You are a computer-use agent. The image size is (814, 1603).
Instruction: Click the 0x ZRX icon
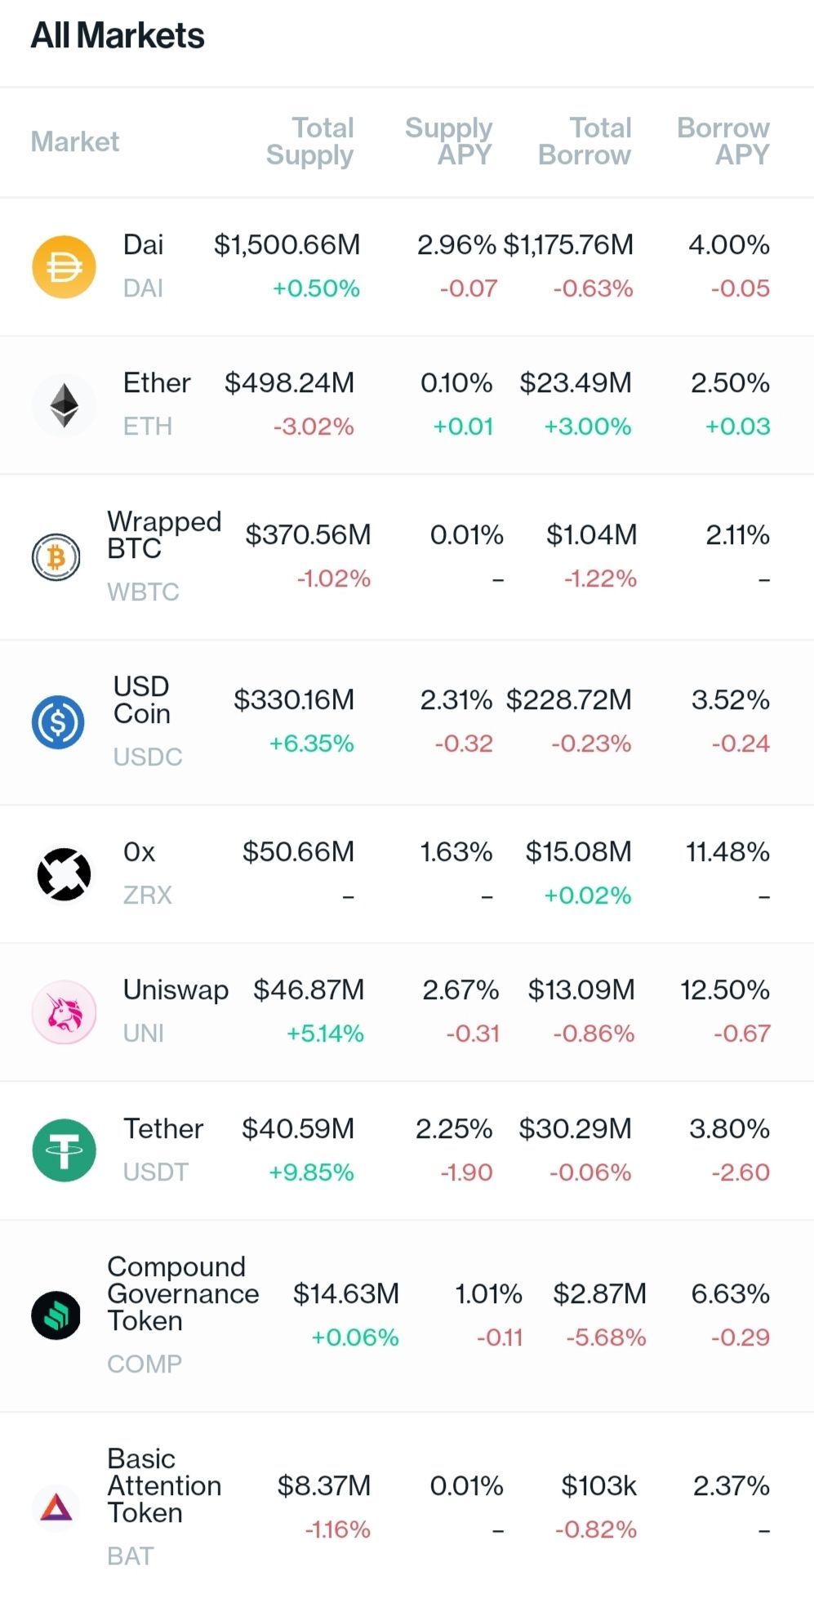64,874
